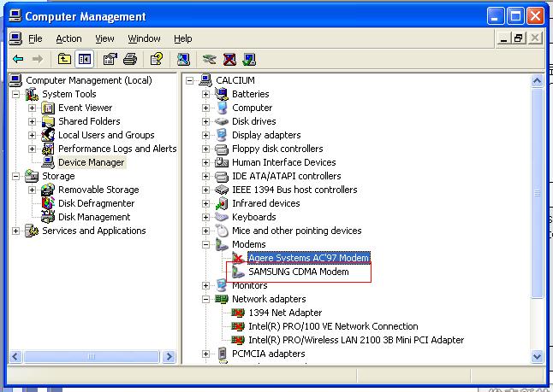The height and width of the screenshot is (392, 553).
Task: Select Computer Management (Local) root
Action: coord(89,80)
